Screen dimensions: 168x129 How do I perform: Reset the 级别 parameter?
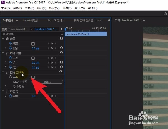[x=61, y=48]
